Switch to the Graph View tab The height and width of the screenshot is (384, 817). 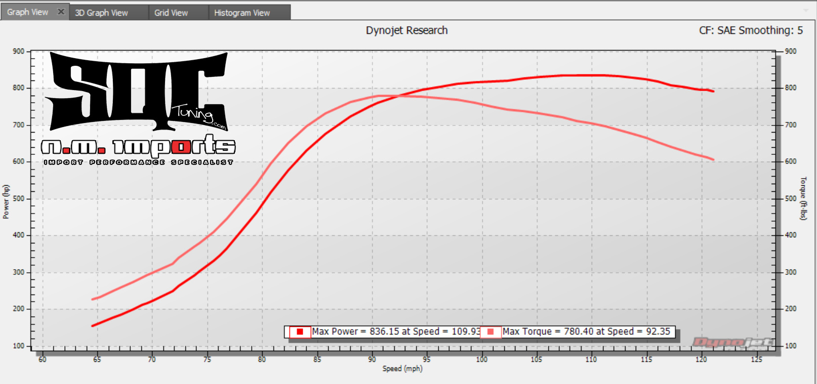[27, 12]
